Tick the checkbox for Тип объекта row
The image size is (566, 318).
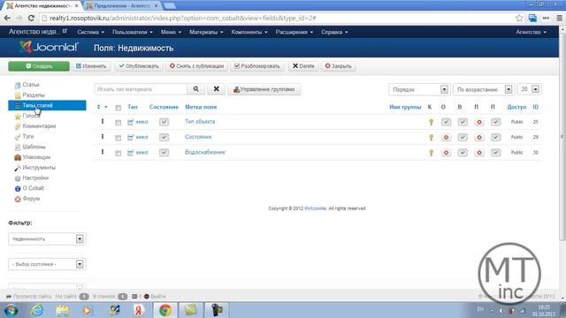pyautogui.click(x=118, y=123)
